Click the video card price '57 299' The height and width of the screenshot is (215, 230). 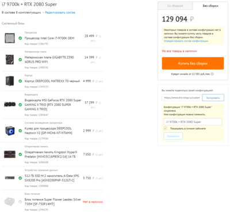[x=89, y=102]
